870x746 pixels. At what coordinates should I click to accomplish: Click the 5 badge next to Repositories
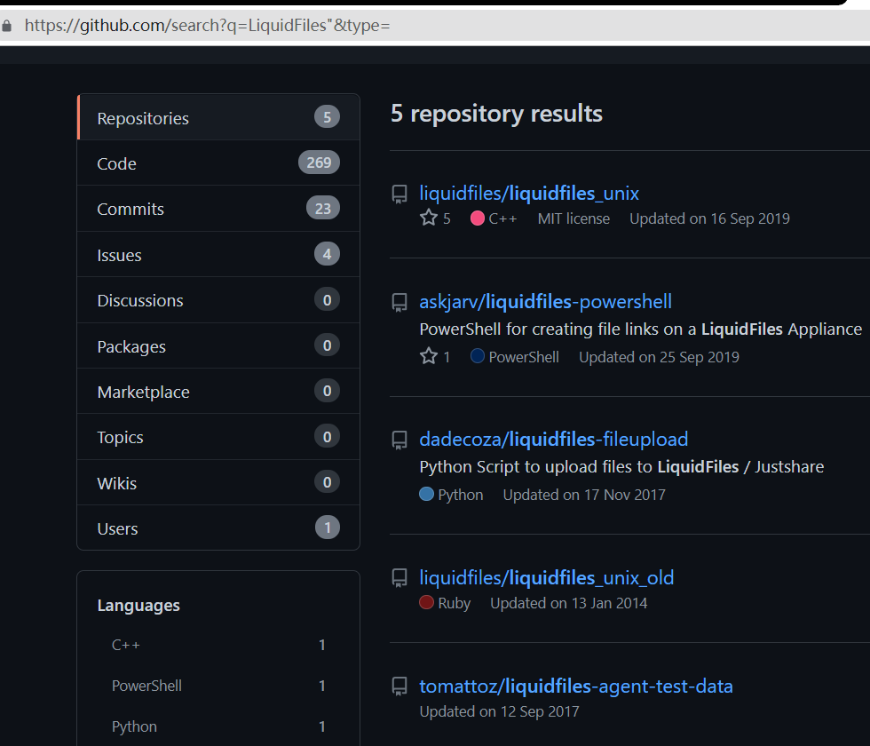click(327, 117)
